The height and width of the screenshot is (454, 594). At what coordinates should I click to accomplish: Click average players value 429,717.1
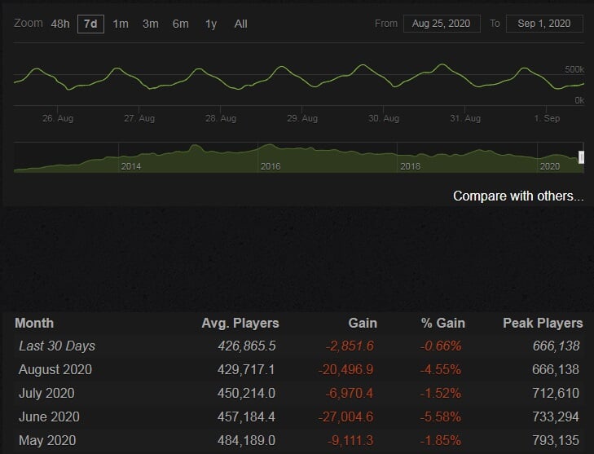click(x=246, y=369)
